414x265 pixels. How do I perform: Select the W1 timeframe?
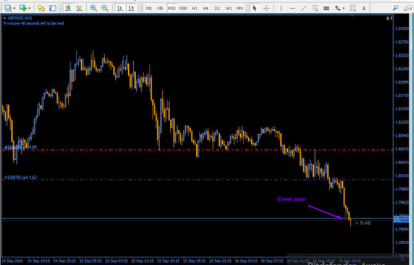coord(229,9)
